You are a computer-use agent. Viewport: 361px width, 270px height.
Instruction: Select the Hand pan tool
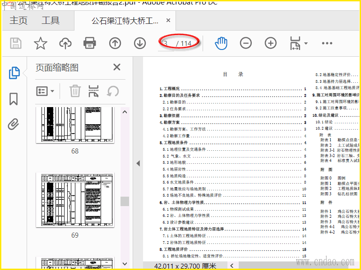click(x=221, y=43)
